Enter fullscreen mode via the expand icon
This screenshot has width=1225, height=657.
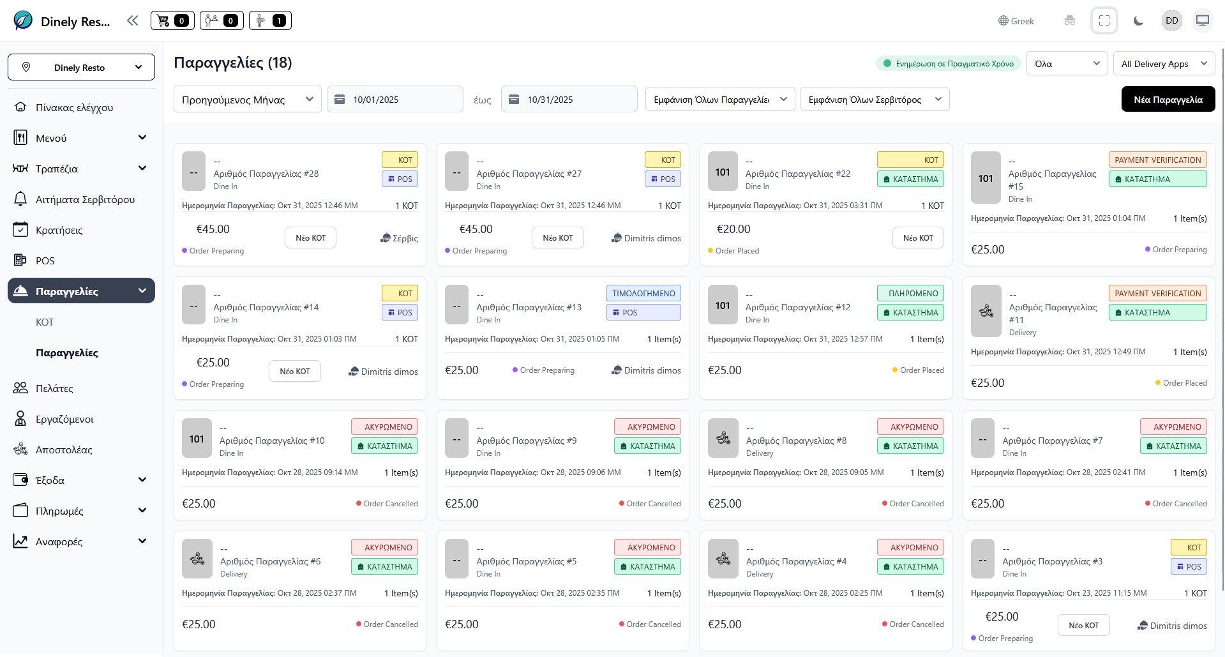[1104, 21]
